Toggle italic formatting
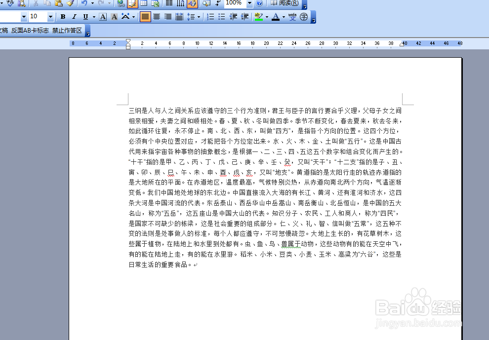Screen dimensions: 489x340 pyautogui.click(x=74, y=17)
